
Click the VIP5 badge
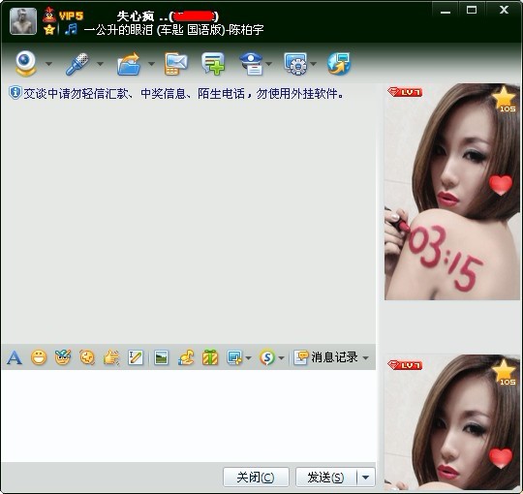tap(71, 15)
